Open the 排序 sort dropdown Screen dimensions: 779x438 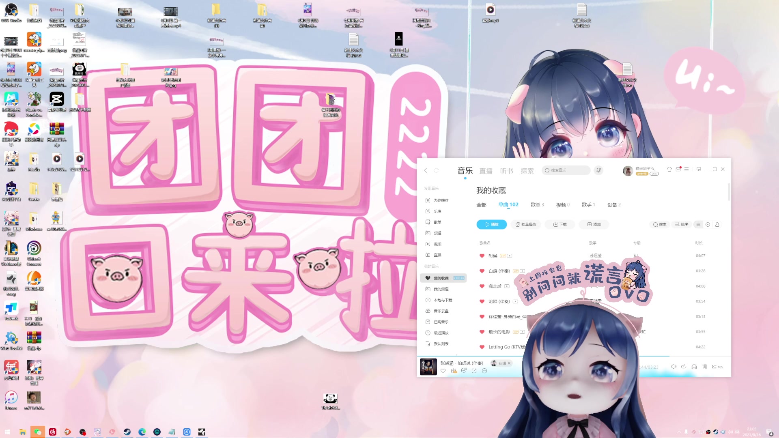pyautogui.click(x=682, y=224)
